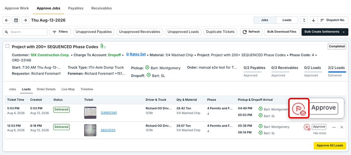Open ticket image thumbnail for 124900340
Viewport: 351px width, 155px height.
90,113
